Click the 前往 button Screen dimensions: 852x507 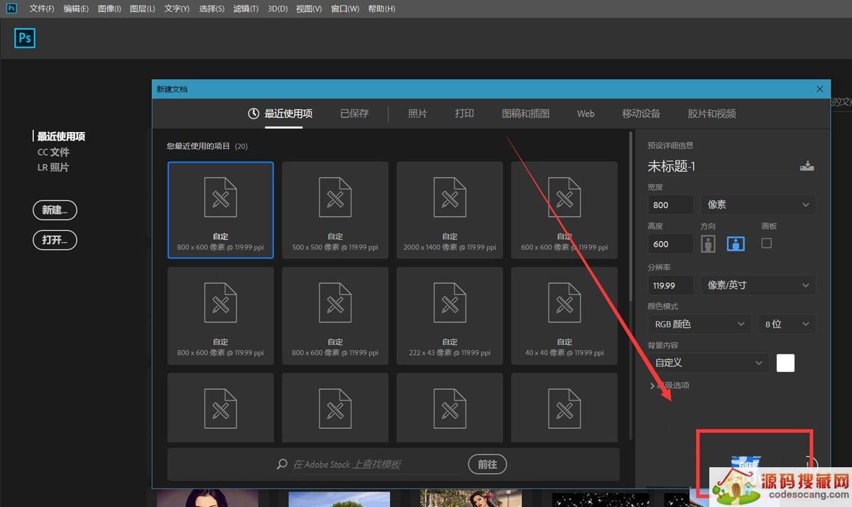487,464
